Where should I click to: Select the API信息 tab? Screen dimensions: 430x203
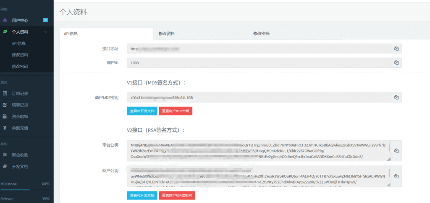coord(71,34)
